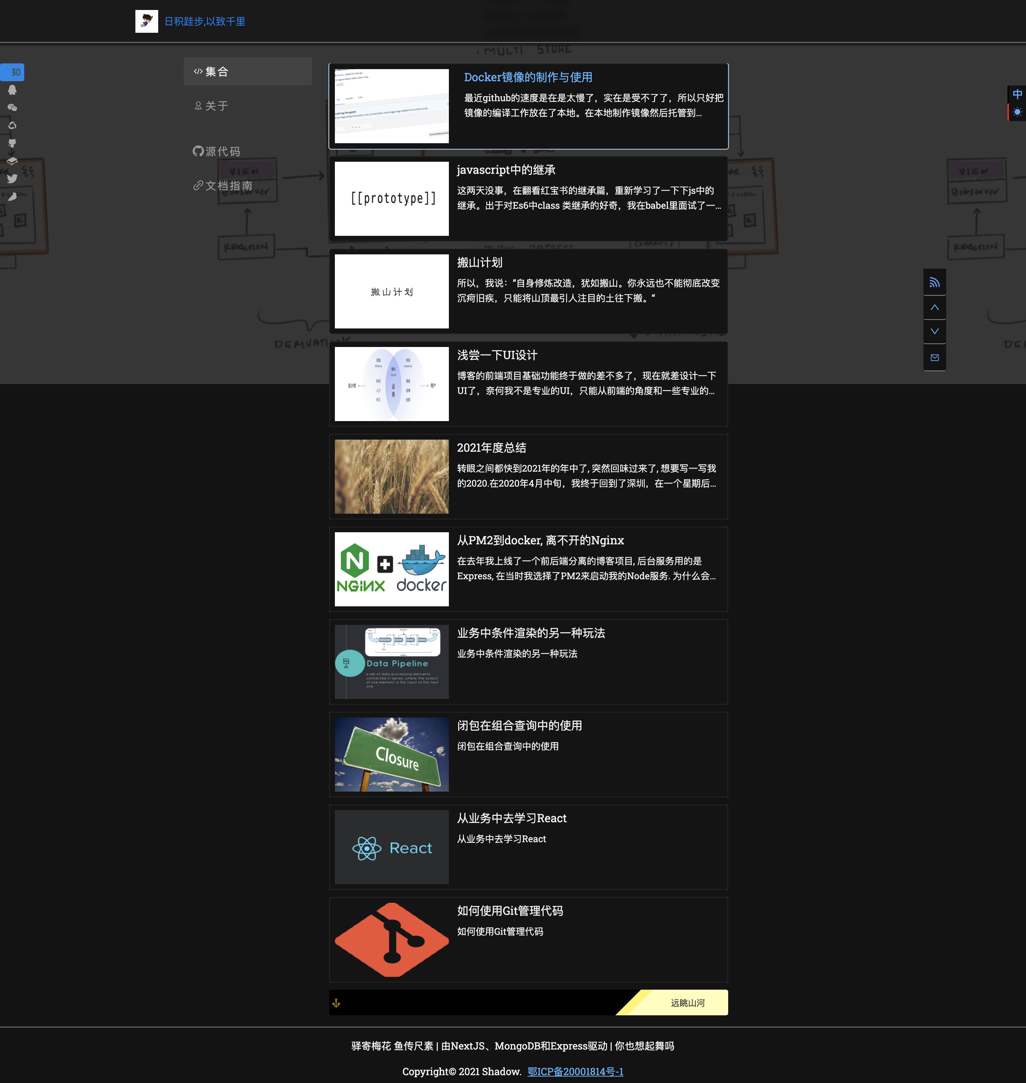Toggle light/dark theme sun icon
The width and height of the screenshot is (1026, 1083).
tap(1017, 112)
